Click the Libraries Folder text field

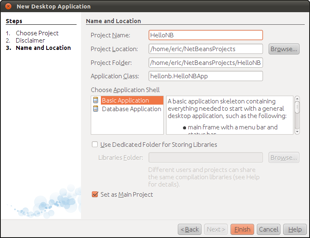[206, 158]
